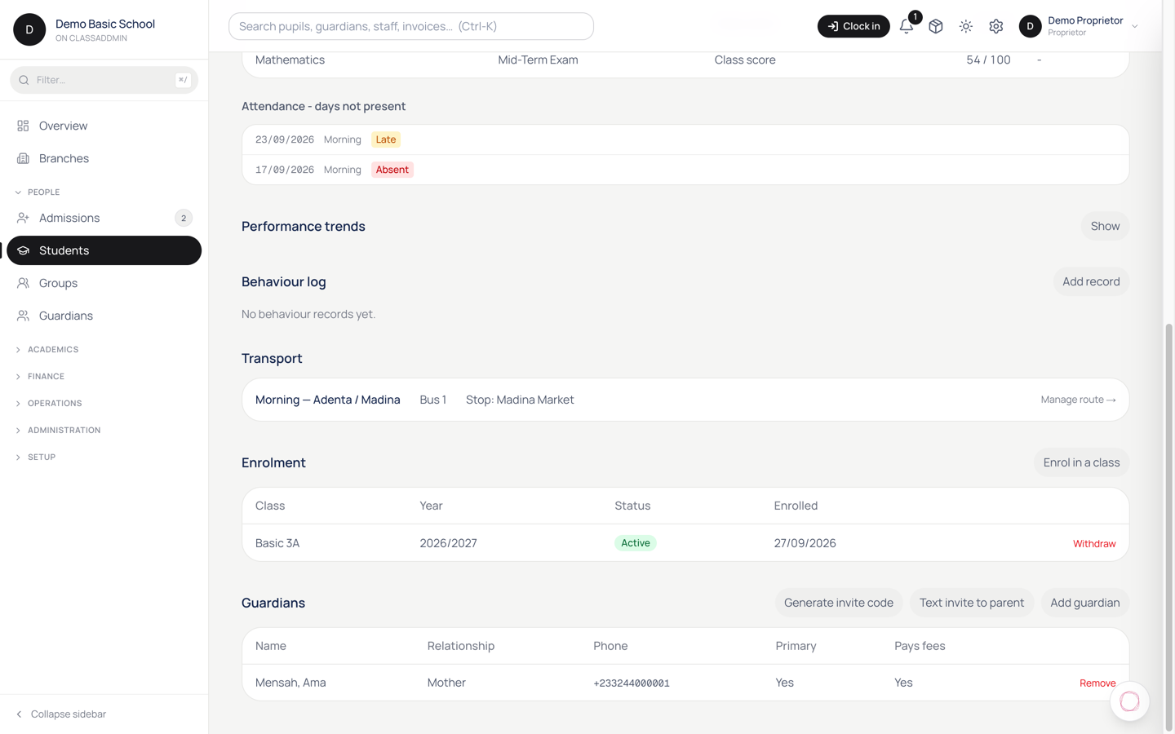1175x734 pixels.
Task: Click the Students graduation cap icon
Action: pos(23,250)
